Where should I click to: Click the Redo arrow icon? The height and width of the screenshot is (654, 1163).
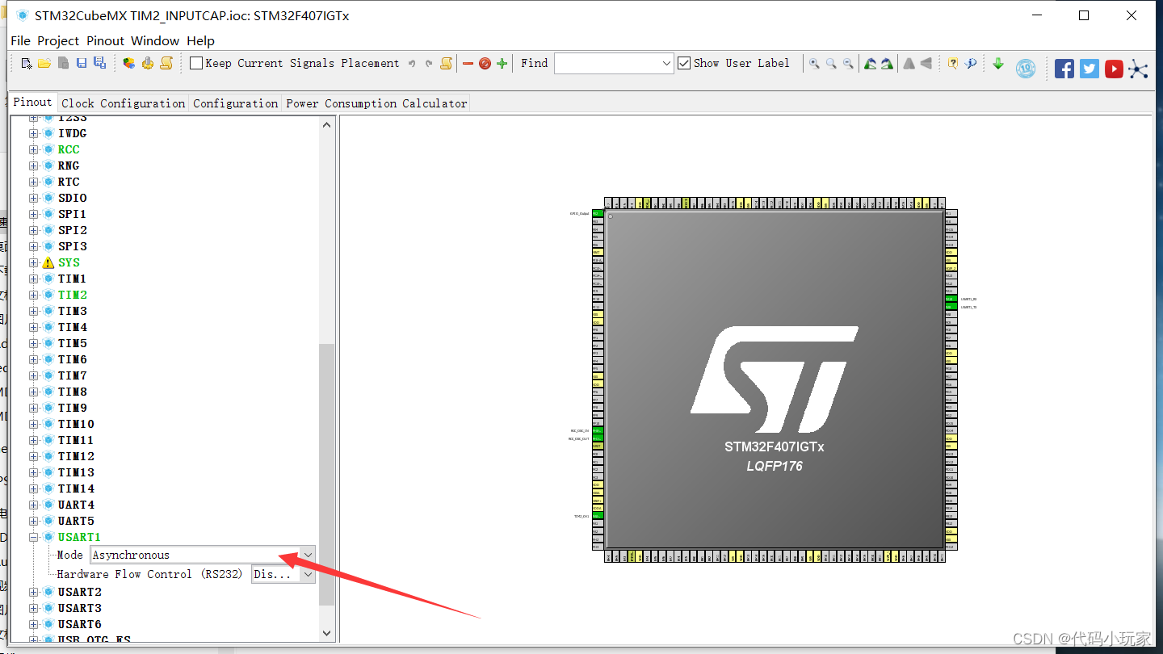pos(429,63)
